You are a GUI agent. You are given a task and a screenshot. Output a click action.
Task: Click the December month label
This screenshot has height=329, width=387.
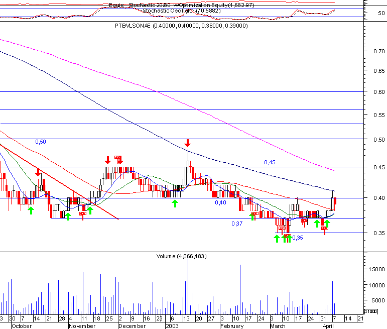click(x=133, y=326)
